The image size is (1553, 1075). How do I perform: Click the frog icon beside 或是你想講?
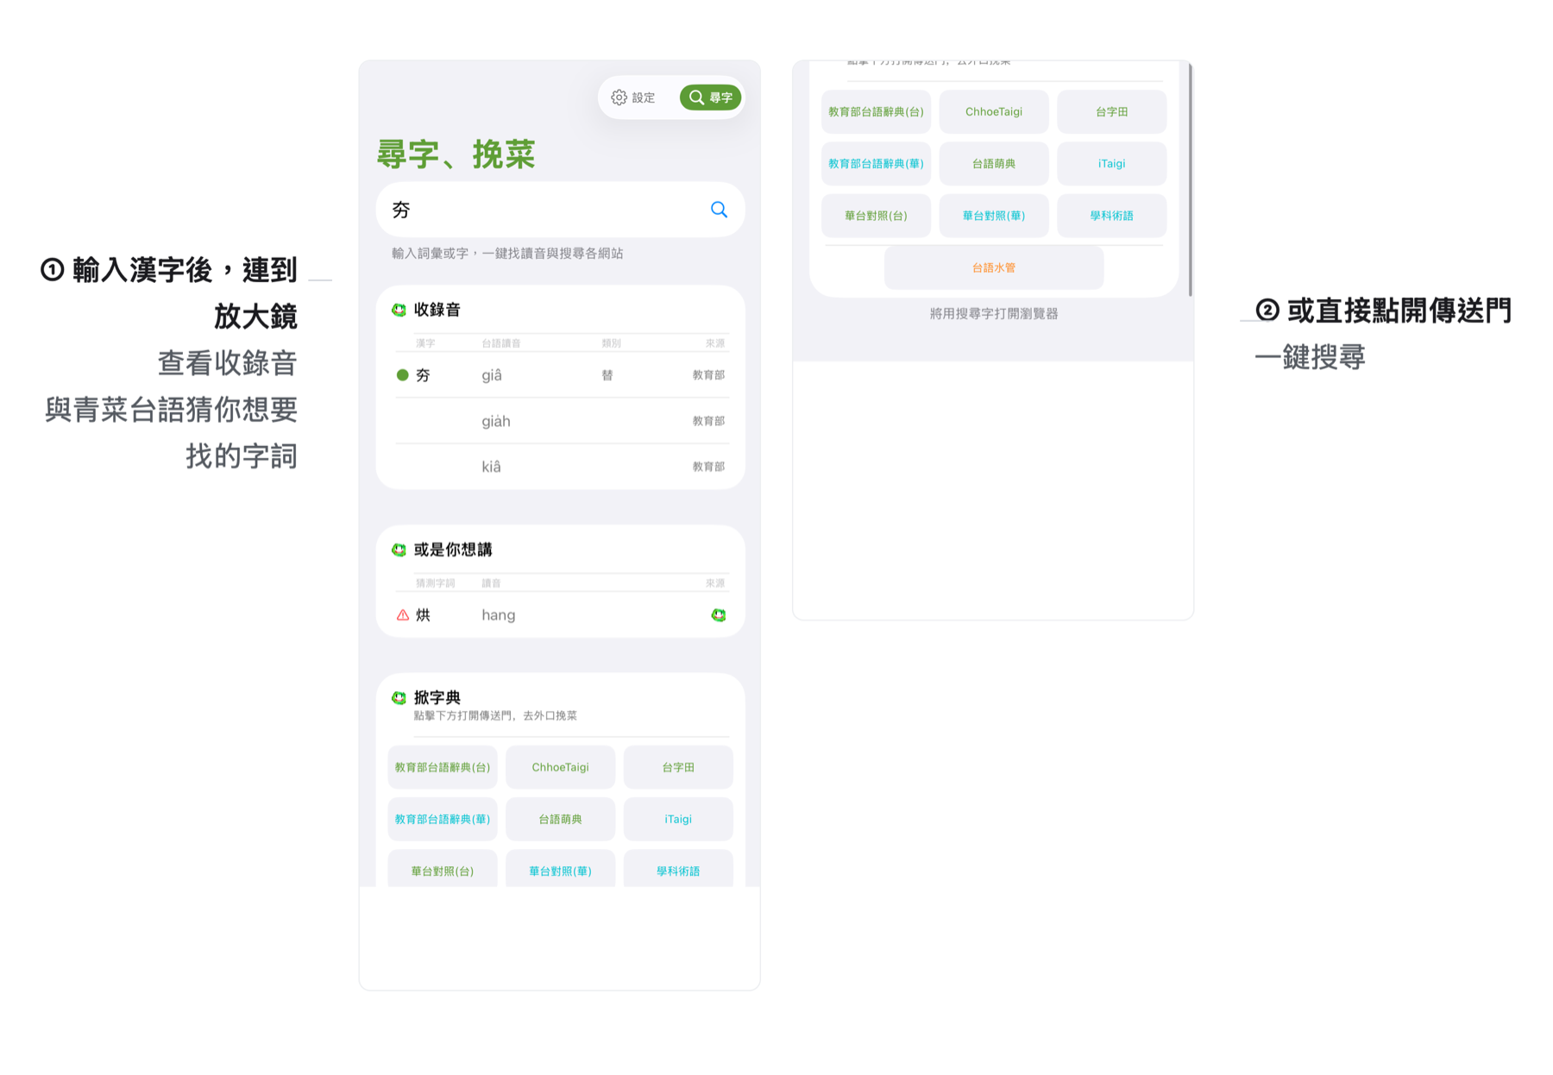click(399, 550)
